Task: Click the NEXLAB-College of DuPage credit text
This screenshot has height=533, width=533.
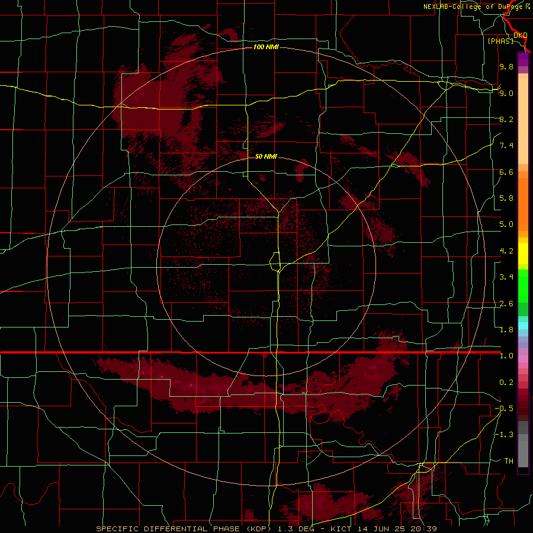Action: click(473, 7)
